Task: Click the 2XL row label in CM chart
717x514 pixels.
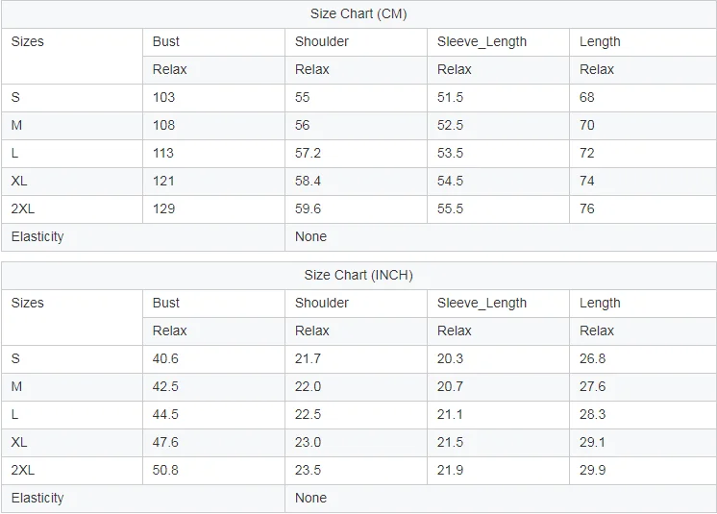Action: tap(23, 208)
